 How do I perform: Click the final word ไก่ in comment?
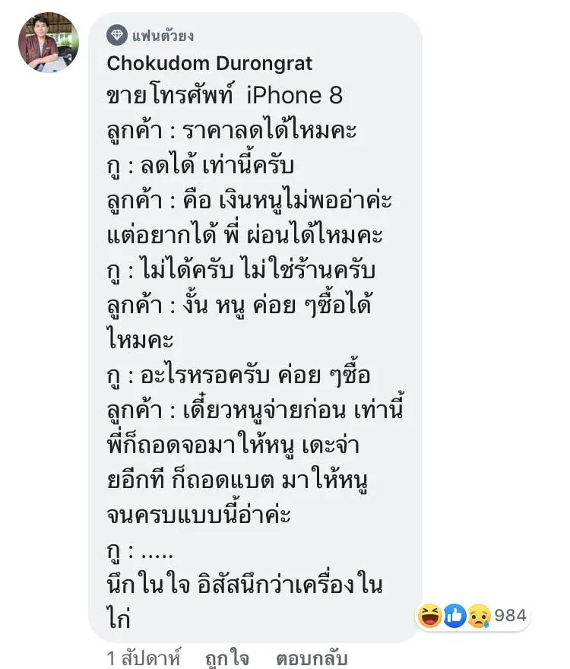click(119, 618)
